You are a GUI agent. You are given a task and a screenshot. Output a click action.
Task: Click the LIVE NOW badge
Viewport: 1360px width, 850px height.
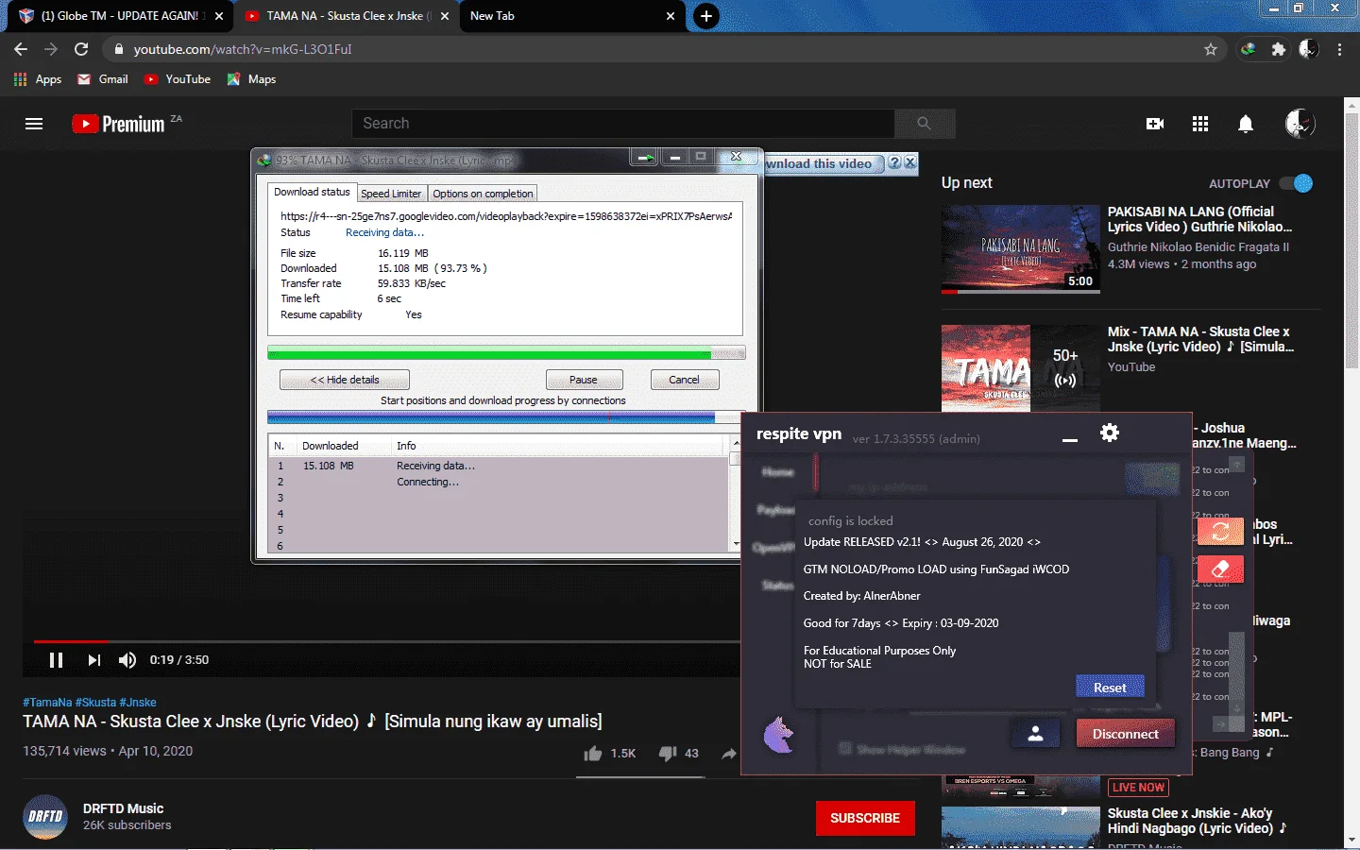1138,788
